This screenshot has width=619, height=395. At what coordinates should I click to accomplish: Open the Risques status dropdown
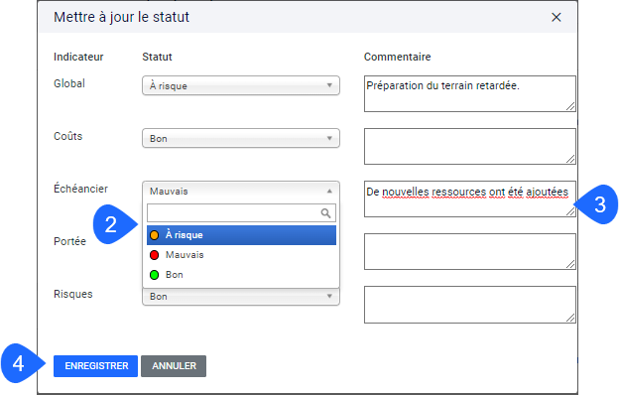pos(241,297)
